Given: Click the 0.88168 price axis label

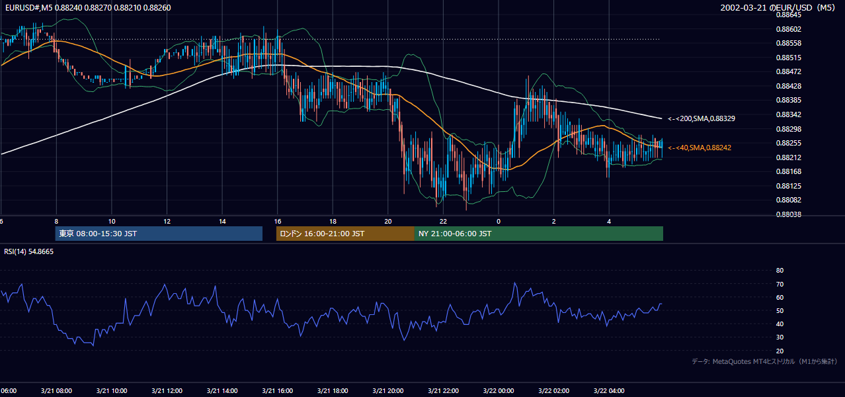Looking at the screenshot, I should (788, 171).
